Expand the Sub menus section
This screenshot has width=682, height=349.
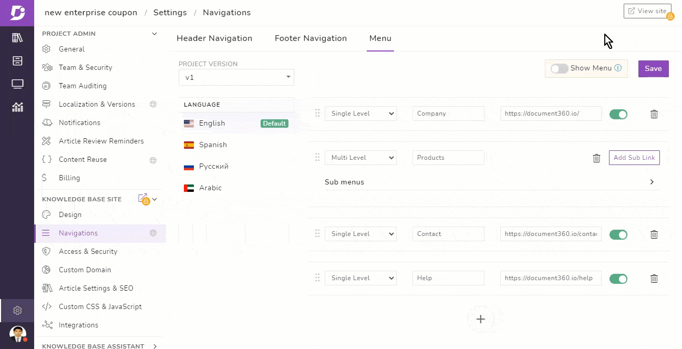pos(652,182)
